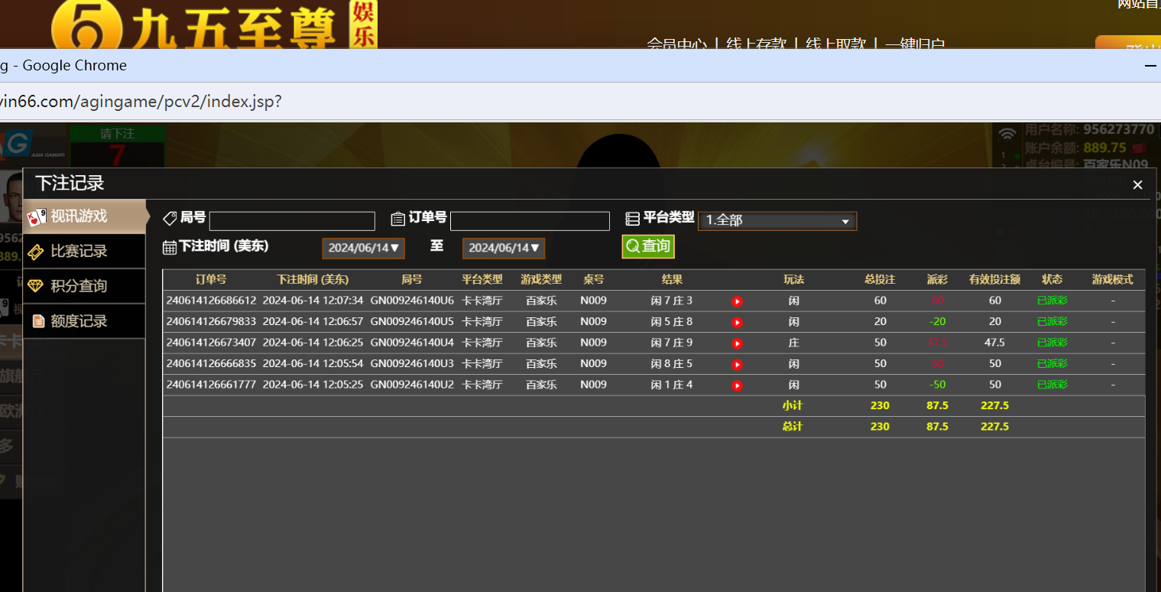Play the replay of round GN009246140U4
Screen dimensions: 1161x592
[x=736, y=343]
